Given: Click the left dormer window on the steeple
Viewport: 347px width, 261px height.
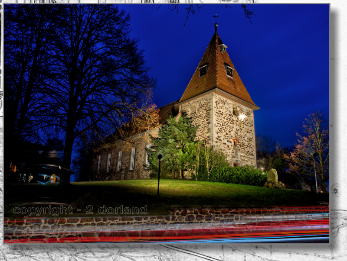Looking at the screenshot, I should click(x=203, y=70).
